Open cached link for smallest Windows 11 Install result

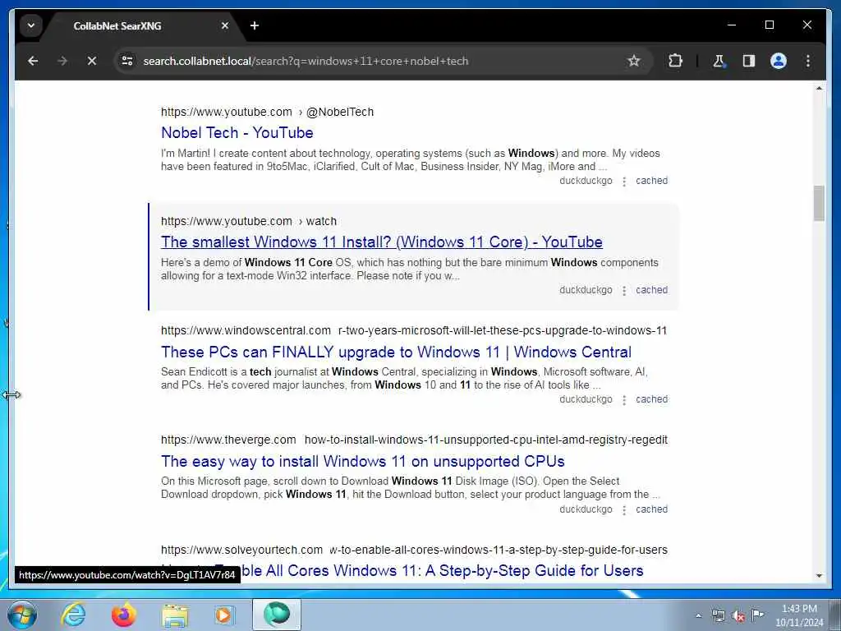tap(651, 290)
